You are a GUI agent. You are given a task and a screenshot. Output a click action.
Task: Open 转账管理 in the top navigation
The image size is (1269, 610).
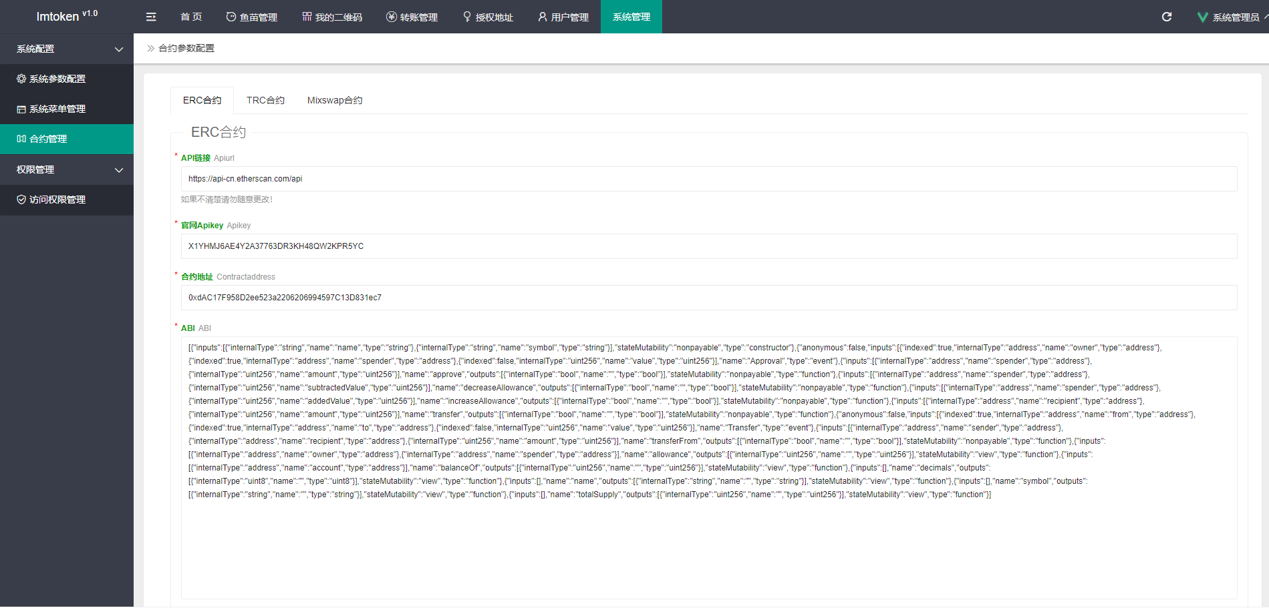pos(412,17)
